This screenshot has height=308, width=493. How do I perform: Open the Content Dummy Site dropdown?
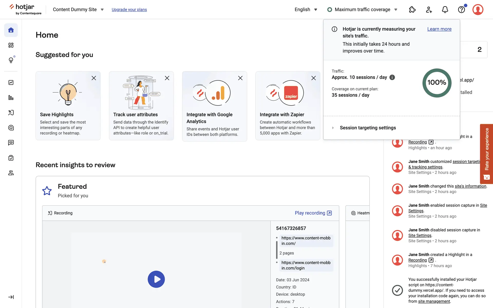[78, 9]
